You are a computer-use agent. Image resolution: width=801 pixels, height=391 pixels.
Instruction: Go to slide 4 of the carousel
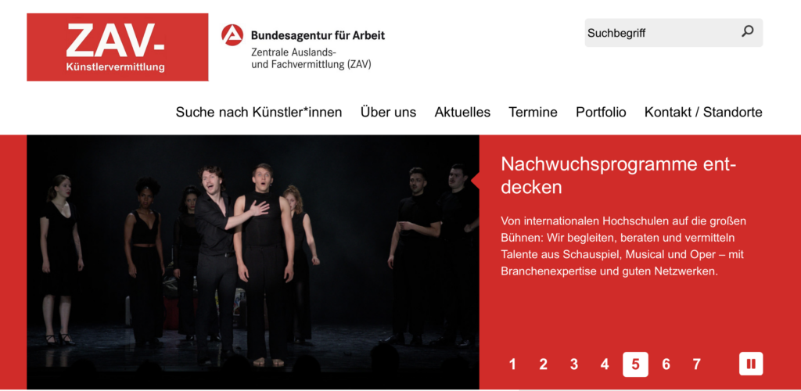(x=605, y=364)
